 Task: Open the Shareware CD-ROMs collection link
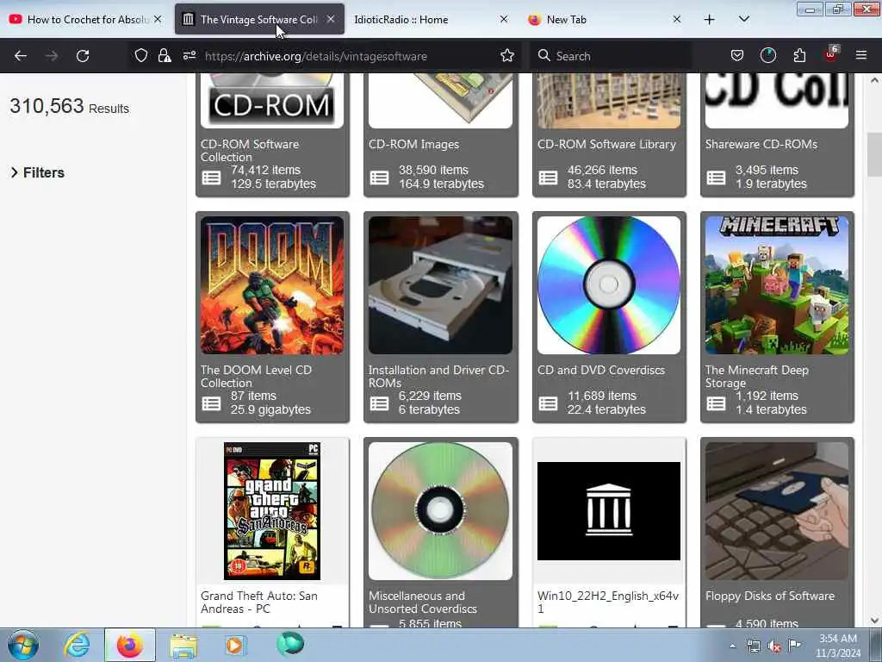(761, 144)
